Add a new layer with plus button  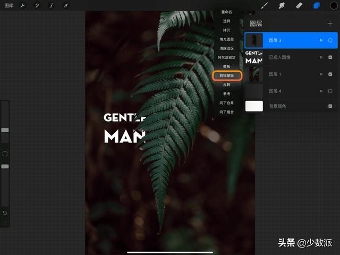click(x=330, y=23)
